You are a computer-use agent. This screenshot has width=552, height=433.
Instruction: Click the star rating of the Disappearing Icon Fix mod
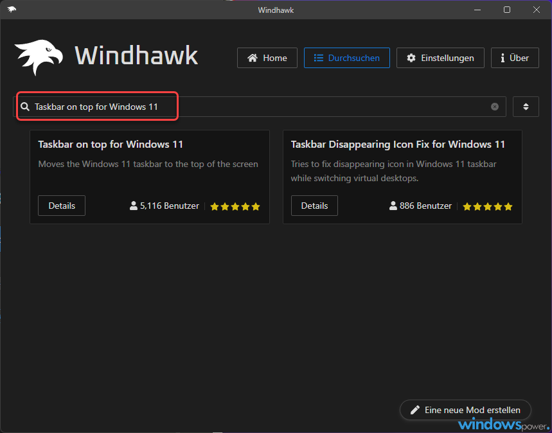[x=488, y=207]
